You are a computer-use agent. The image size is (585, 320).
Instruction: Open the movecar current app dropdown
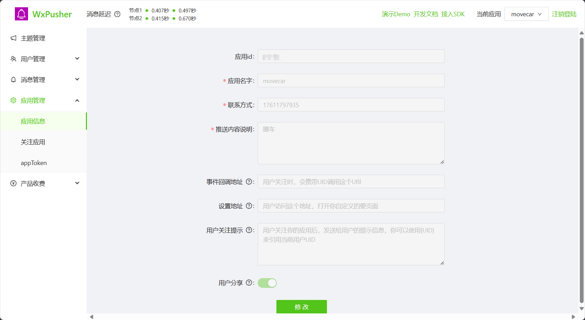[x=526, y=14]
